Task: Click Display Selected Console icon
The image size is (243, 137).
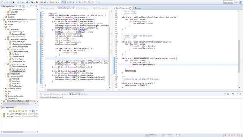Action: click(x=228, y=94)
